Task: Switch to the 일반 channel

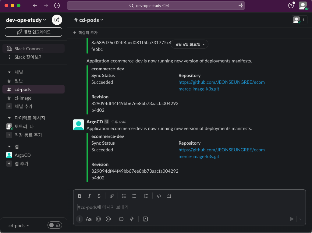Action: [34, 81]
